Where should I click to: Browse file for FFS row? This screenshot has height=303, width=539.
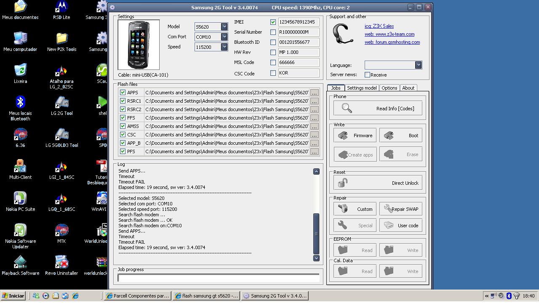click(x=314, y=118)
